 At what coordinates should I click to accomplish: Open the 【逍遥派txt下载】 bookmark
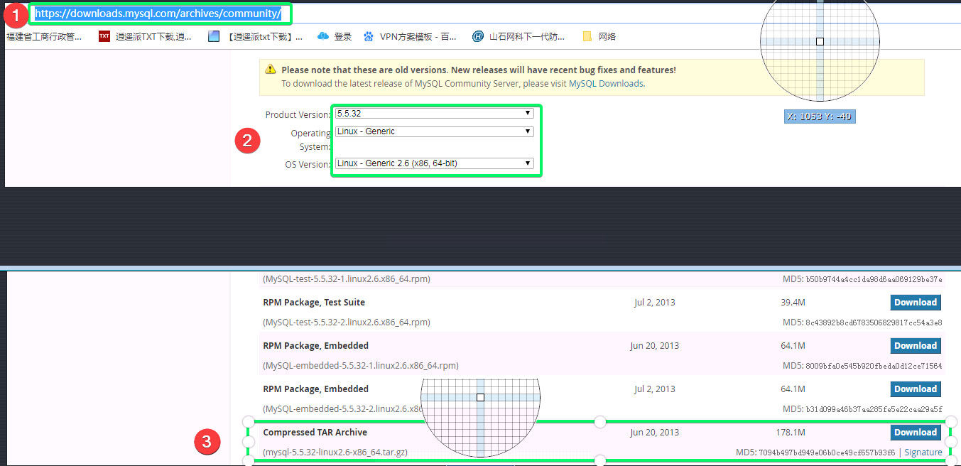(x=265, y=36)
